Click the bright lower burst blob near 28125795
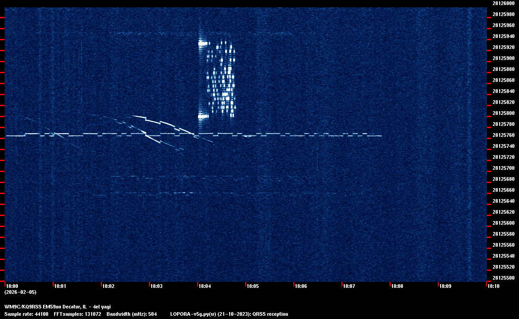This screenshot has width=519, height=319. (203, 116)
